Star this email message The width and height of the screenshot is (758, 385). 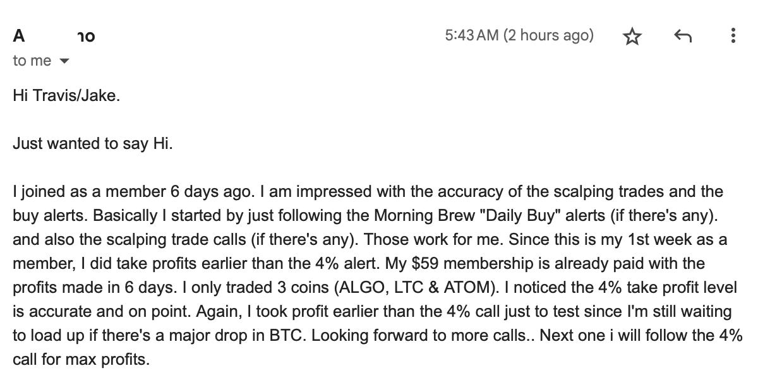click(x=632, y=37)
